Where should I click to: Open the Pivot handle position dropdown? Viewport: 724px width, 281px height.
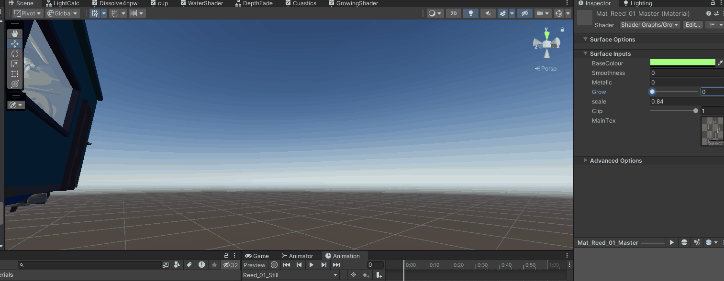(28, 13)
